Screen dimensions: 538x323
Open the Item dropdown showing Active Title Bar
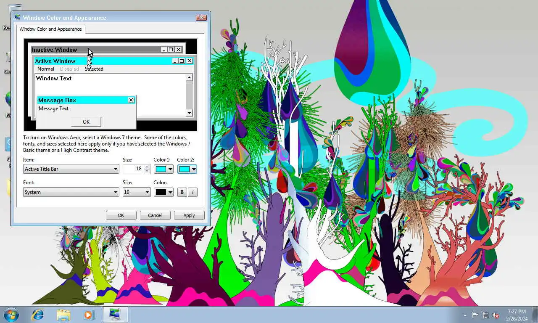tap(71, 169)
